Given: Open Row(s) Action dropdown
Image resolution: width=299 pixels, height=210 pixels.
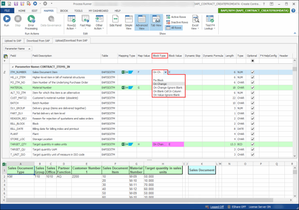Looking at the screenshot, I should 71,22.
